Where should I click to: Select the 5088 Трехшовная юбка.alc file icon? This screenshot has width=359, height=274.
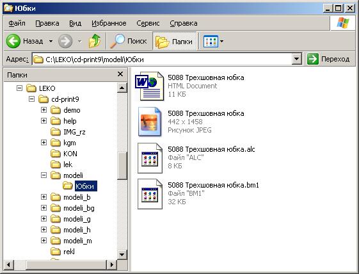[150, 158]
